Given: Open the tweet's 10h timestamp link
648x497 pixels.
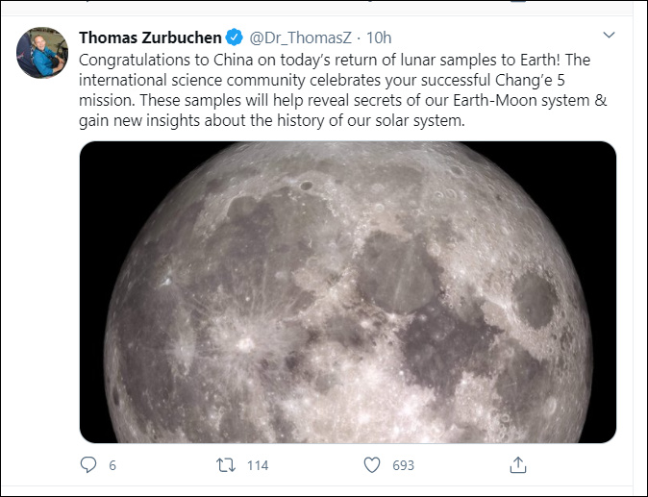Looking at the screenshot, I should [x=380, y=38].
